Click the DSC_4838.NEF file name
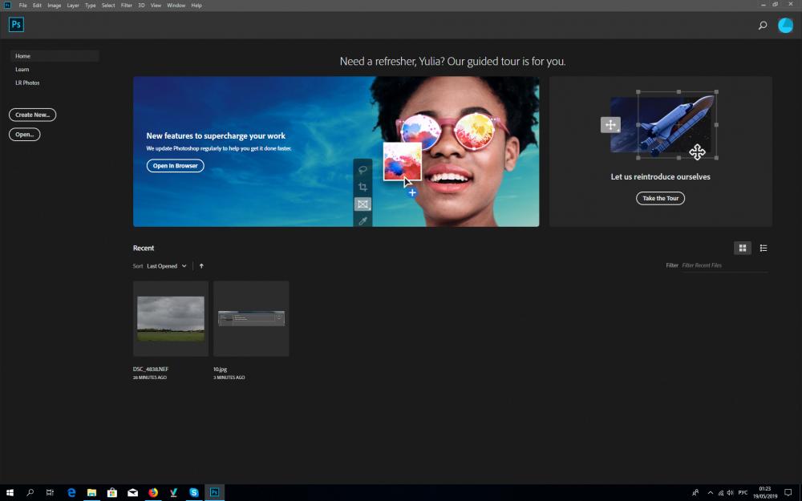This screenshot has height=501, width=802. [x=151, y=369]
